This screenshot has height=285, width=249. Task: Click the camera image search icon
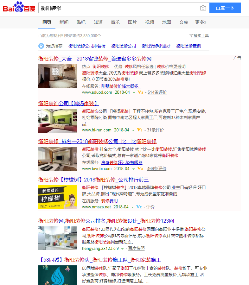[x=203, y=8]
